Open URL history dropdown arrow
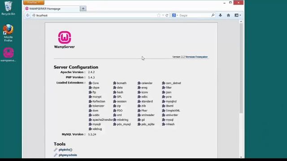Image resolution: width=287 pixels, height=161 pixels. coord(163,15)
